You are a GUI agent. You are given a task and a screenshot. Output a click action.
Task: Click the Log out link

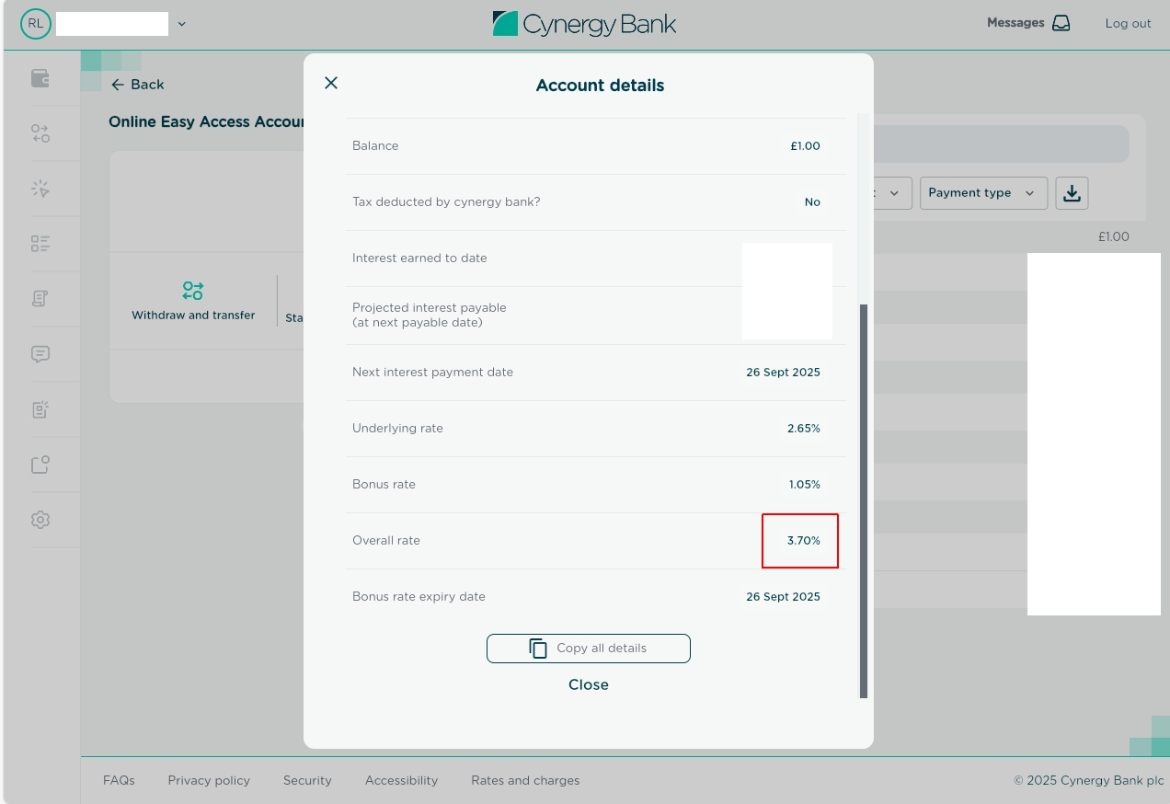pos(1128,24)
